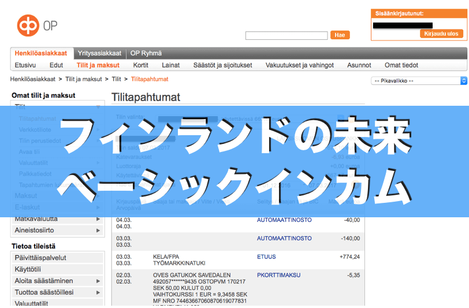Expand the Aineistosiirto sidebar item
Image resolution: width=469 pixels, height=308 pixels.
pyautogui.click(x=98, y=230)
